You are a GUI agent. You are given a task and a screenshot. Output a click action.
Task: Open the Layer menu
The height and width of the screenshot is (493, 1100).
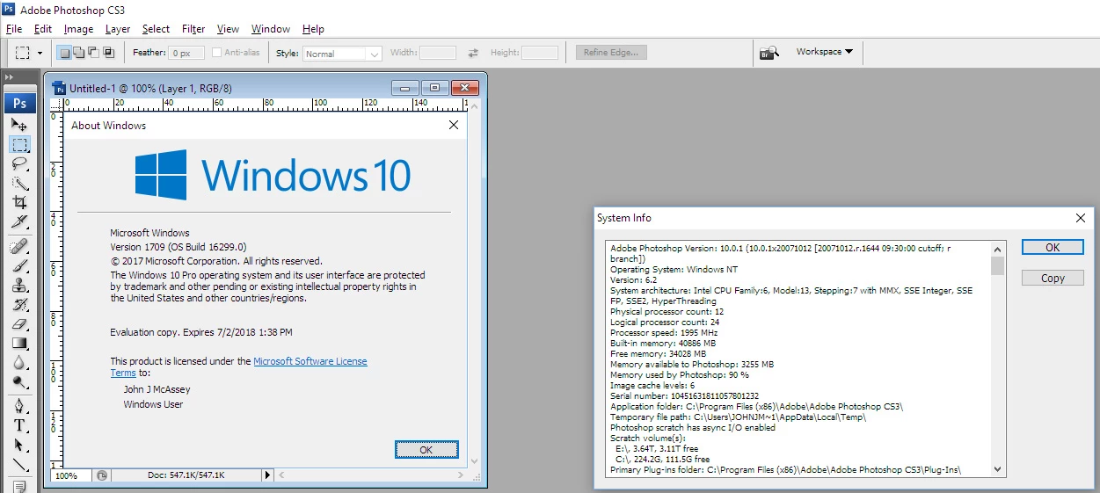point(118,29)
